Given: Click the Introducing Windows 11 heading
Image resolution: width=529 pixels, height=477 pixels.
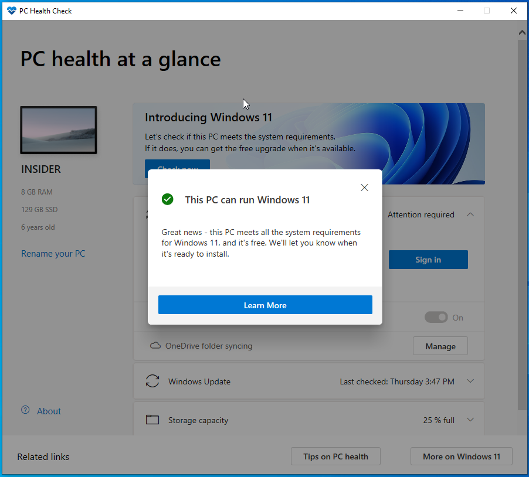Looking at the screenshot, I should pyautogui.click(x=208, y=117).
